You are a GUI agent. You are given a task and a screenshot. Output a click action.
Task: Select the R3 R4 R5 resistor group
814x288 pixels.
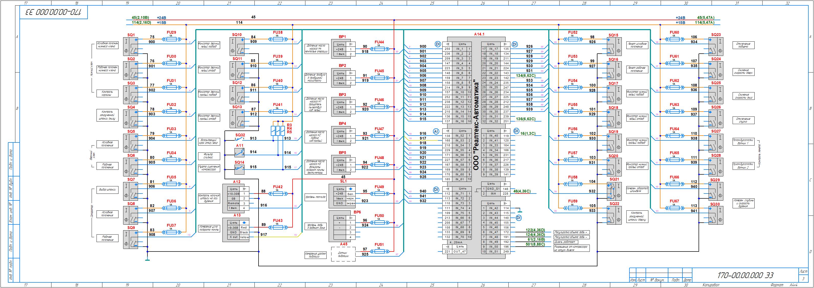[x=279, y=131]
